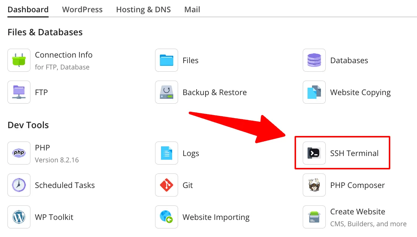
Task: Open the SSH Terminal text link
Action: [354, 153]
